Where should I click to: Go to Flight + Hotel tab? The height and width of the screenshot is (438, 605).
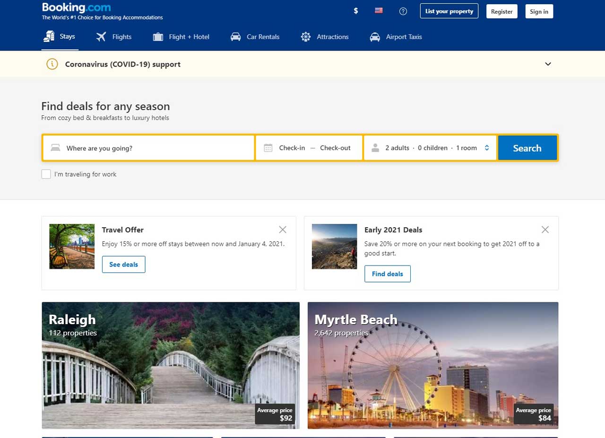181,37
